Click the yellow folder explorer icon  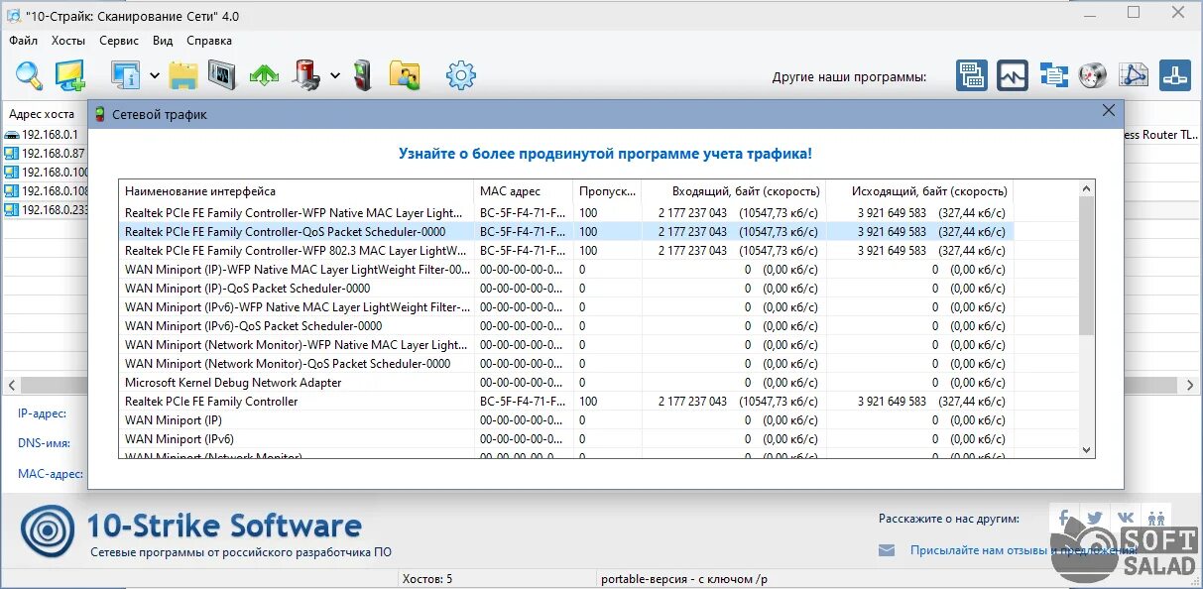point(184,75)
